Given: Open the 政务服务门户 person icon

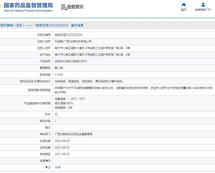Looking at the screenshot, I should (x=203, y=5).
